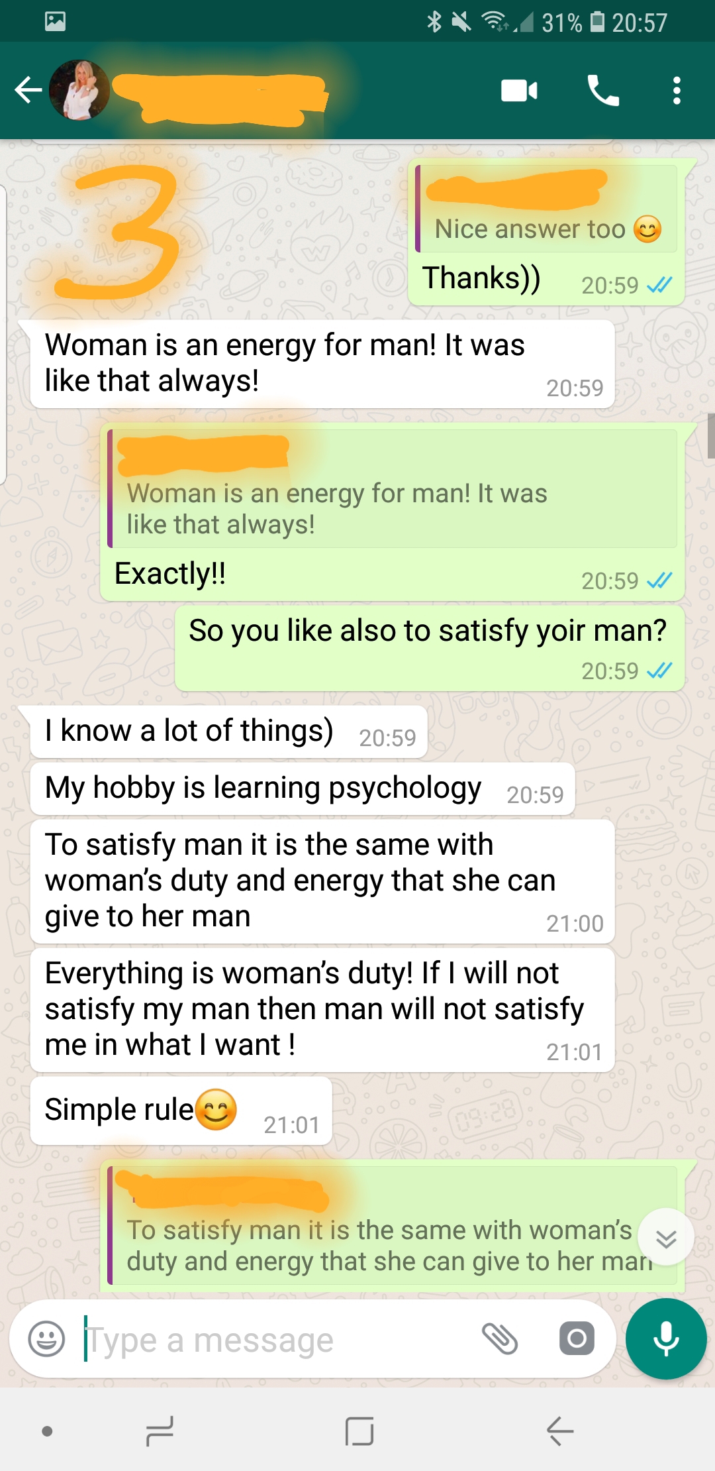Focus the Type a message field
This screenshot has width=715, height=1471.
(278, 1340)
